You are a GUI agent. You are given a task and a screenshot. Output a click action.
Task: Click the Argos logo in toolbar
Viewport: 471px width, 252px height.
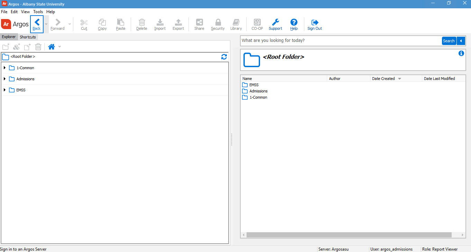[15, 24]
